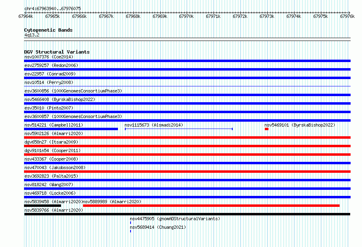The image size is (362, 247).
Task: Click the small red block under nsv5469101
Action: (x=267, y=129)
